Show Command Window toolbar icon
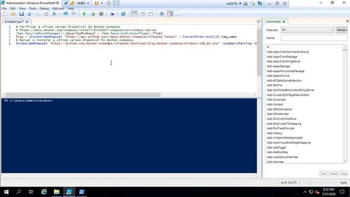The width and height of the screenshot is (350, 197). pyautogui.click(x=162, y=14)
